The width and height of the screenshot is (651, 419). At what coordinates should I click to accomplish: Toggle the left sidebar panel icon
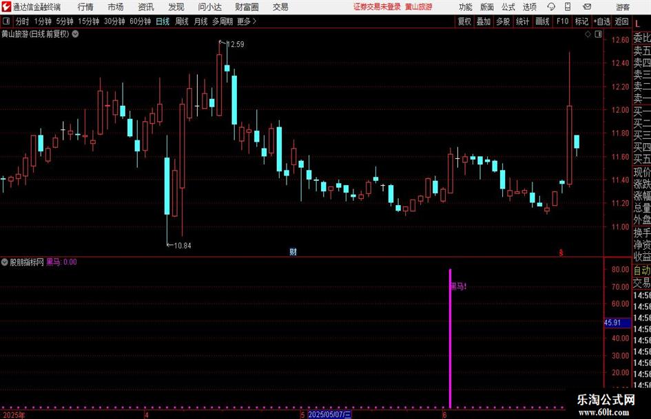6,21
